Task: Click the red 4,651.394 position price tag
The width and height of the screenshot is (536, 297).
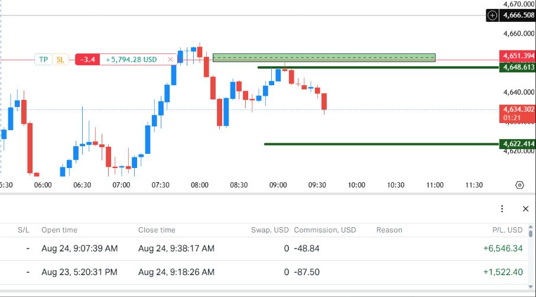Action: coord(518,56)
